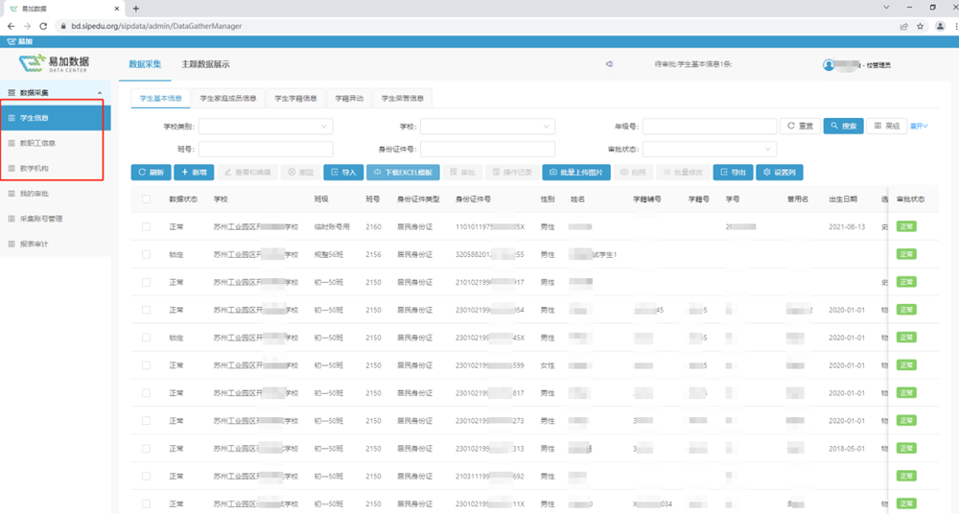959x514 pixels.
Task: Open a new browser tab with plus icon
Action: point(136,9)
